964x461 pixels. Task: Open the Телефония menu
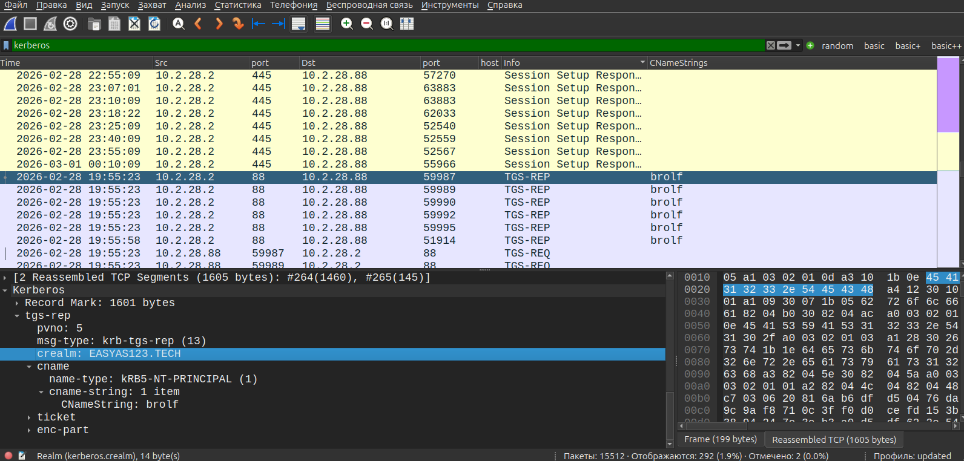[294, 5]
